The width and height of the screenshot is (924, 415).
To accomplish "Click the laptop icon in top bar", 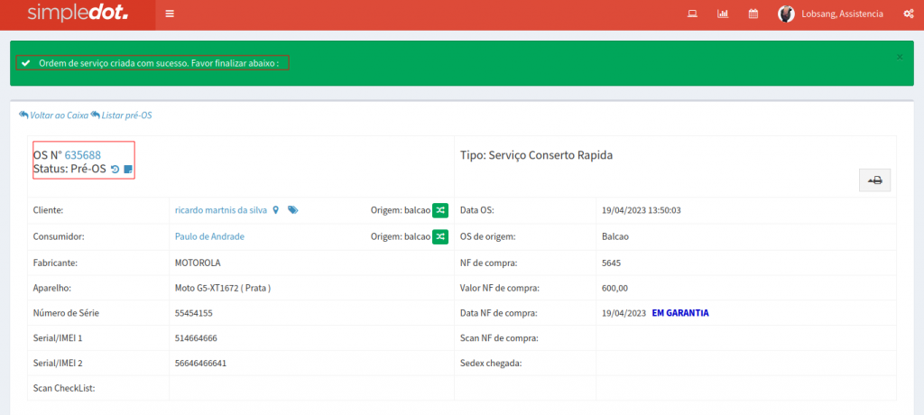I will point(693,14).
